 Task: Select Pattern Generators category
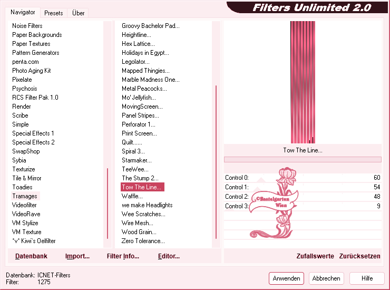coord(35,53)
